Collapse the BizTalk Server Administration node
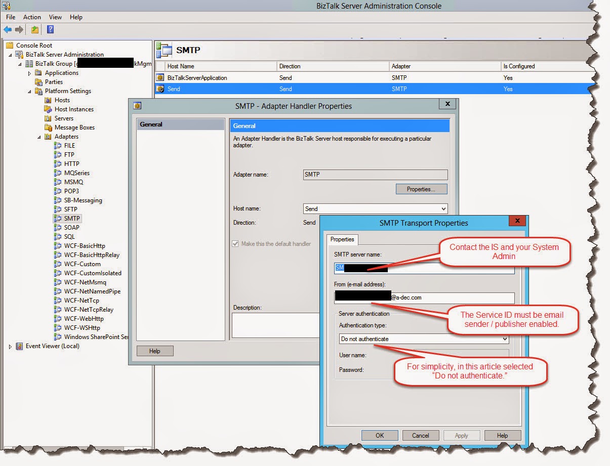 [x=10, y=55]
